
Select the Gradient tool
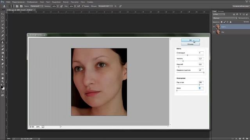[x=3, y=53]
